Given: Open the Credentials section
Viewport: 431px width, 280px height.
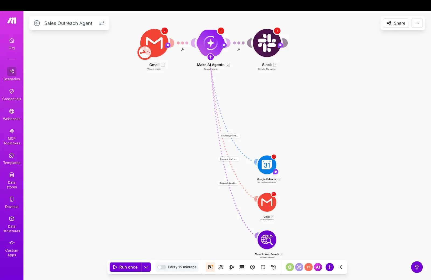Looking at the screenshot, I should pos(12,95).
